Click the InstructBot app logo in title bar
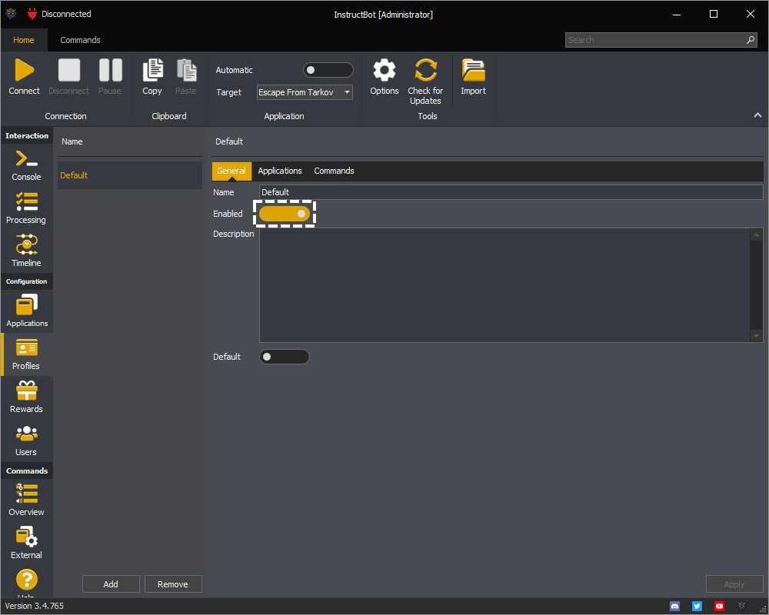The width and height of the screenshot is (769, 615). coord(11,14)
